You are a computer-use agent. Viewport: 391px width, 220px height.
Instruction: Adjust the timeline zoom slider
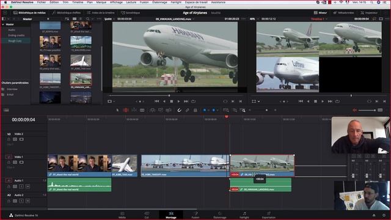pos(266,110)
